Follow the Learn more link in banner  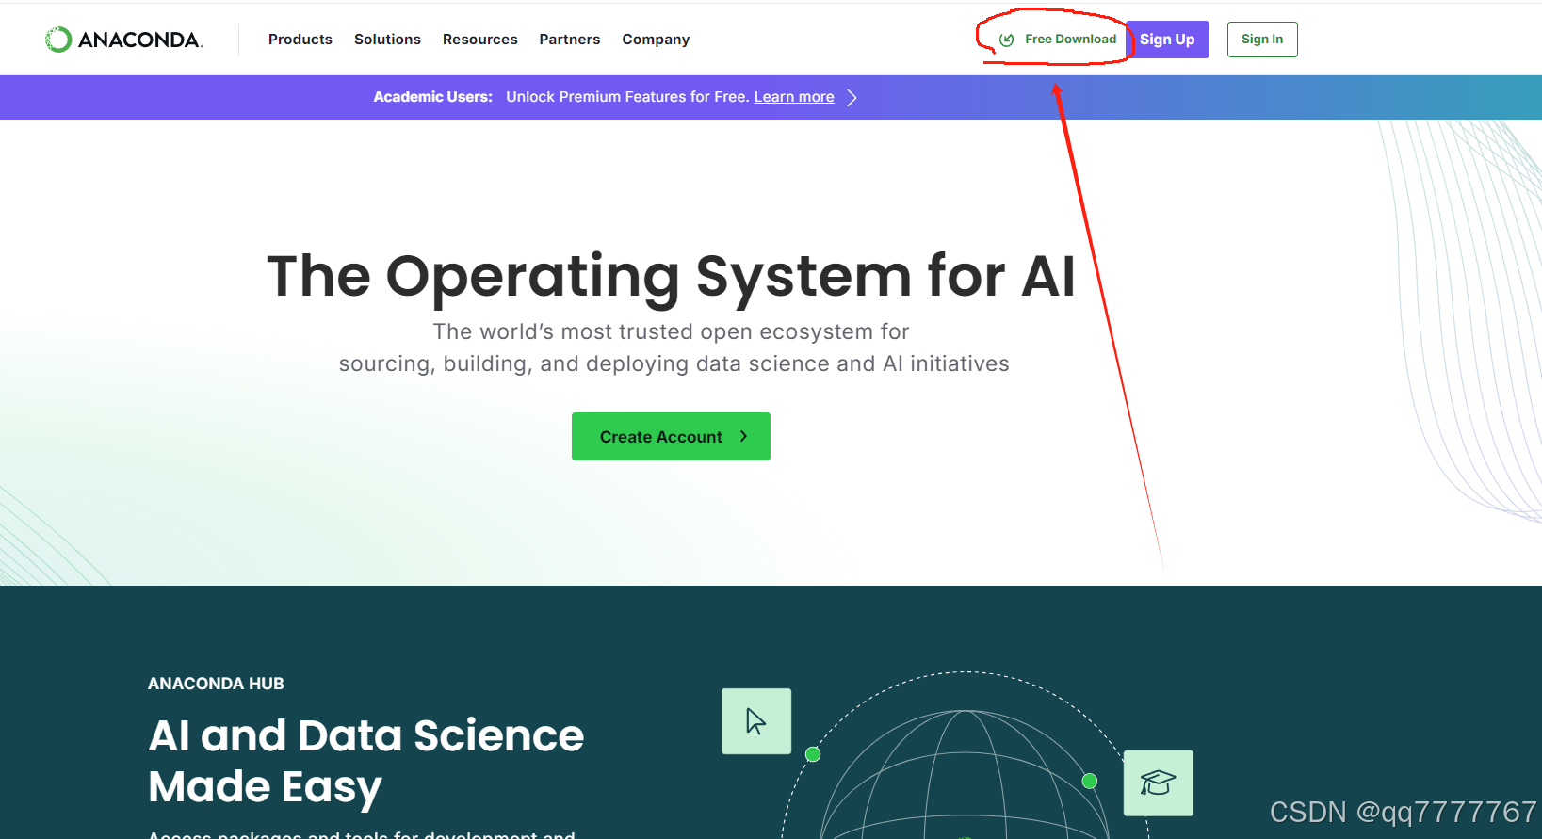click(x=794, y=97)
